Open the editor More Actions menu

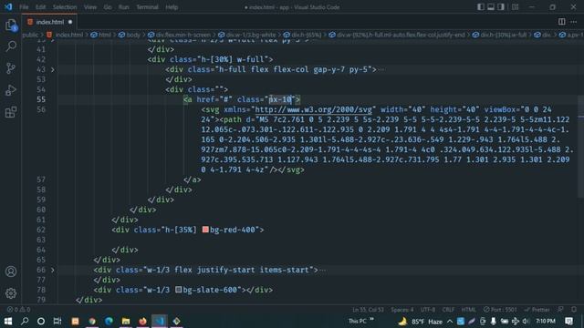pos(574,22)
